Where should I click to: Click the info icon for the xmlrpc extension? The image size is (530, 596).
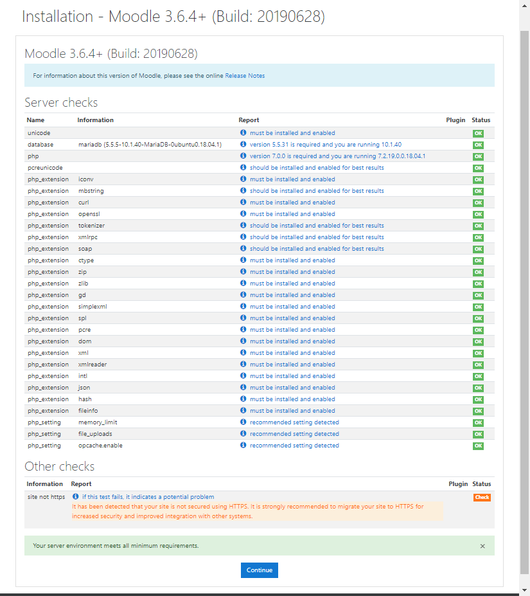coord(243,237)
